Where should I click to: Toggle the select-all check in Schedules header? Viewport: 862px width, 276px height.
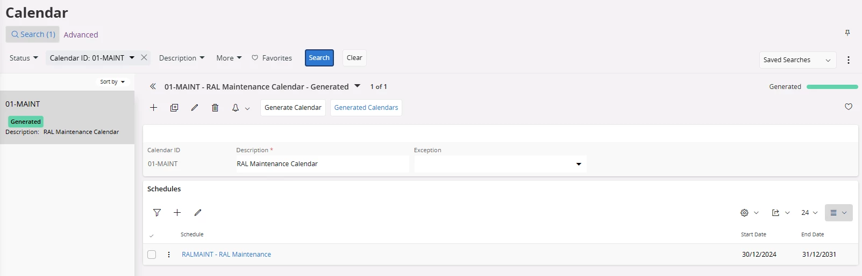coord(152,235)
